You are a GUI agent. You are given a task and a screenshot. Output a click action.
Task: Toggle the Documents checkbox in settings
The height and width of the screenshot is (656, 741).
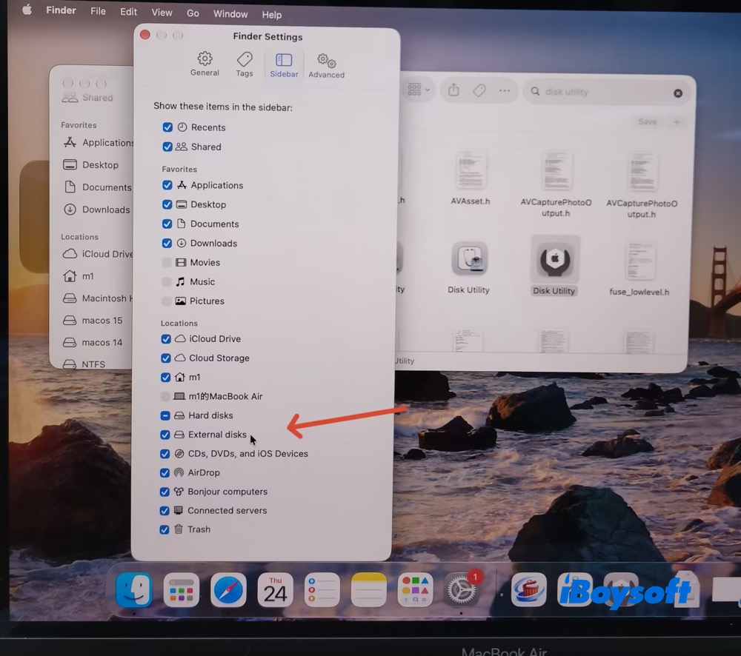click(x=167, y=224)
